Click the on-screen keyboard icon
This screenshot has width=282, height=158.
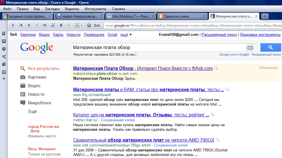tap(250, 47)
